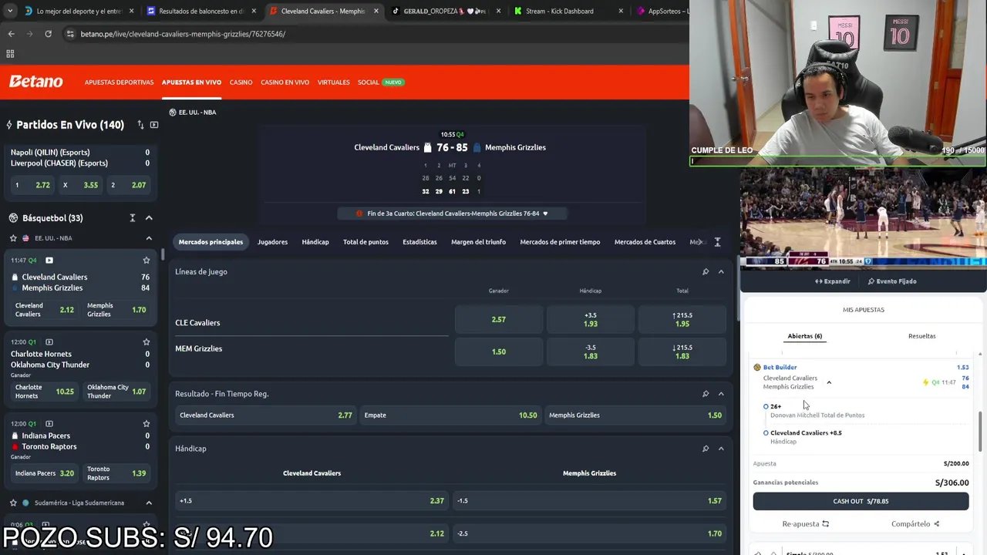Open Virtuales menu item
This screenshot has height=555, width=987.
[333, 82]
